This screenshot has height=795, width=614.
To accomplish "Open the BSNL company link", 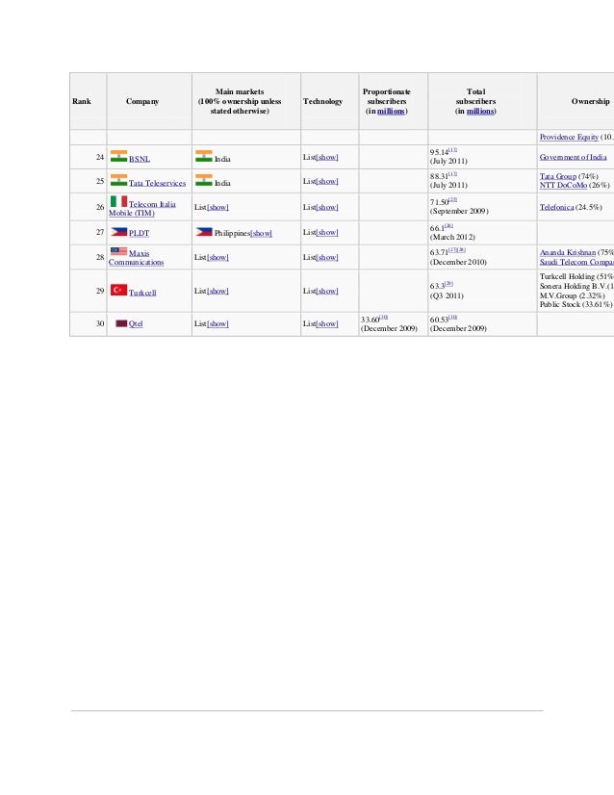I will point(140,159).
